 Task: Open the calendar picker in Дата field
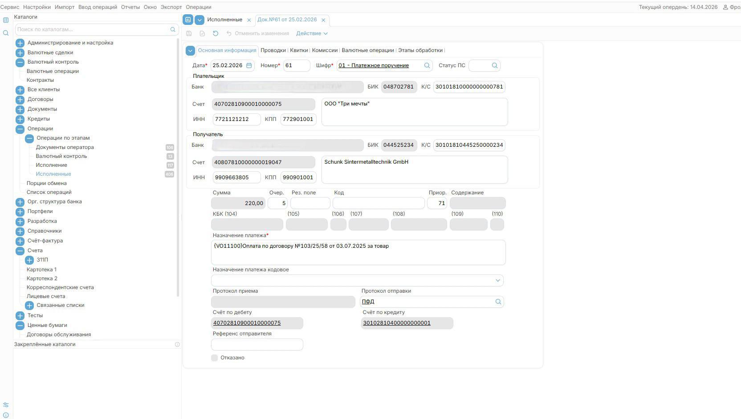[x=249, y=65]
